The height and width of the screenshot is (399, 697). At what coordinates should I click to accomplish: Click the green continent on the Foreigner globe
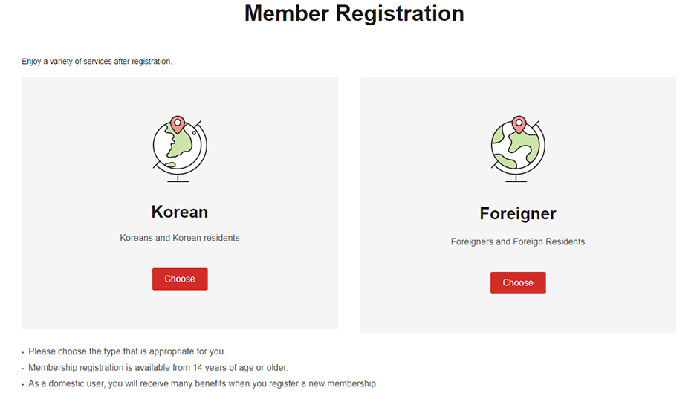525,141
